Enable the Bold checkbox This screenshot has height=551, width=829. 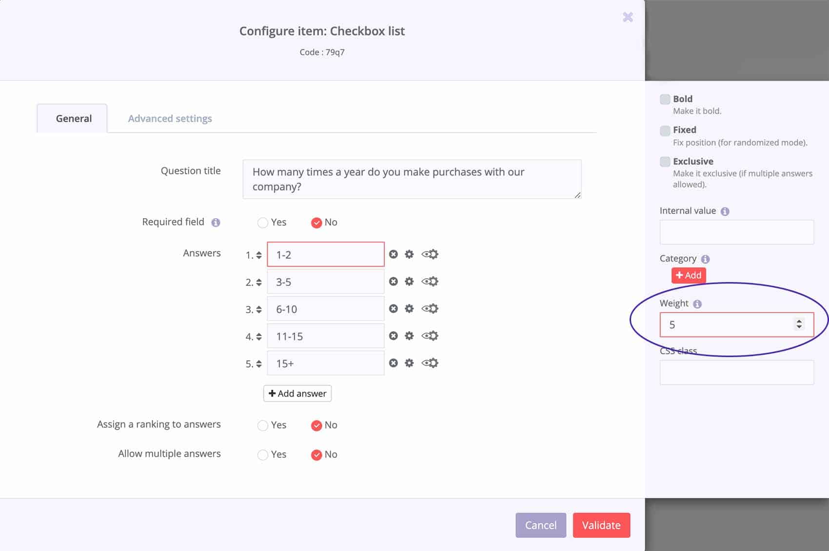coord(665,99)
